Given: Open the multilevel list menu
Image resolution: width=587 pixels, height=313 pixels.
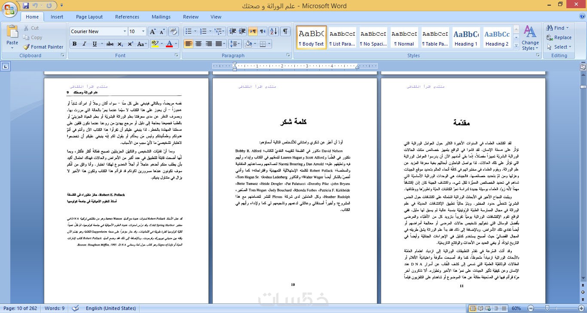Looking at the screenshot, I should [219, 31].
